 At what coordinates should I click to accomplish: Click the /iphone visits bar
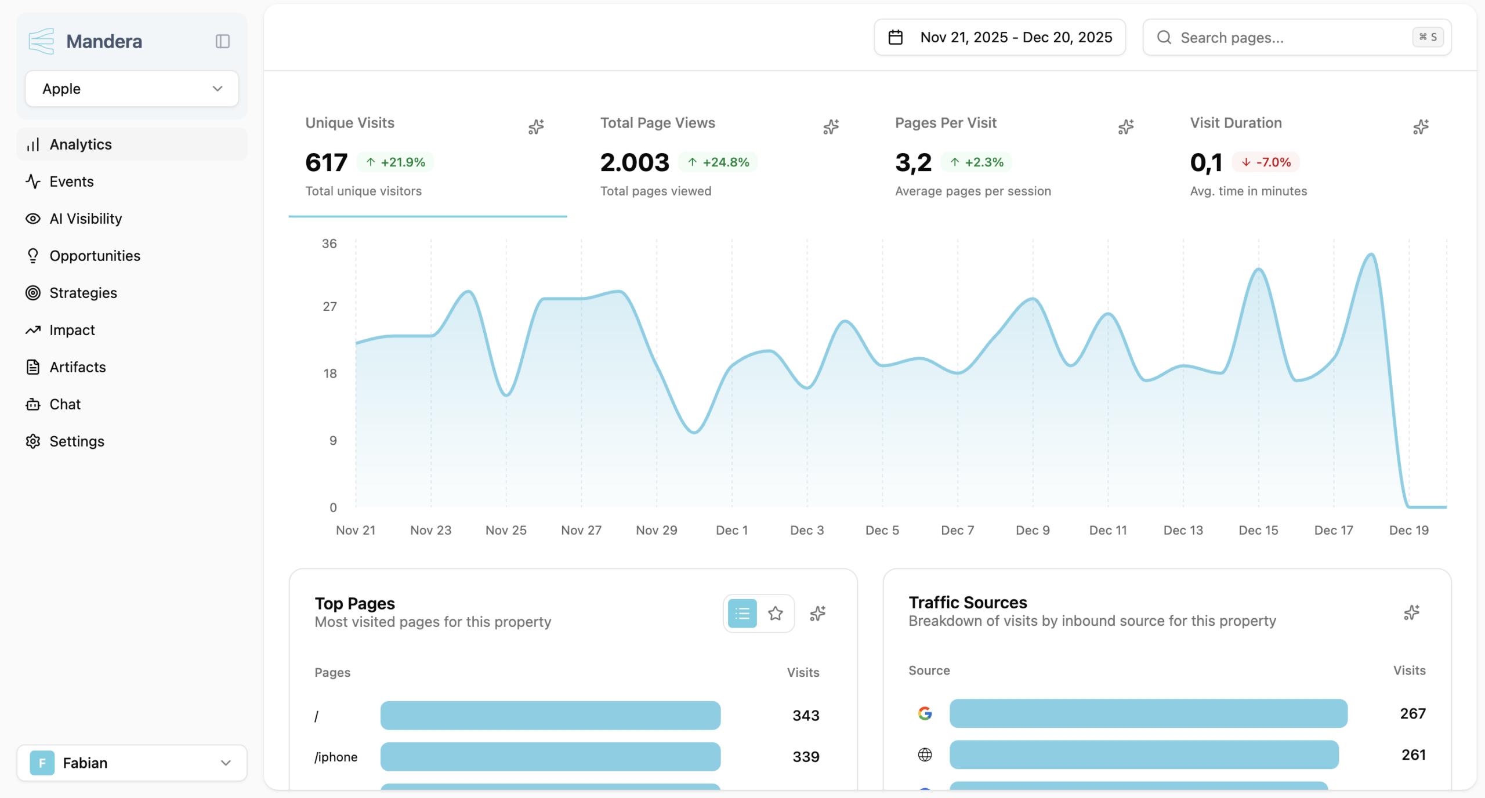pyautogui.click(x=550, y=757)
